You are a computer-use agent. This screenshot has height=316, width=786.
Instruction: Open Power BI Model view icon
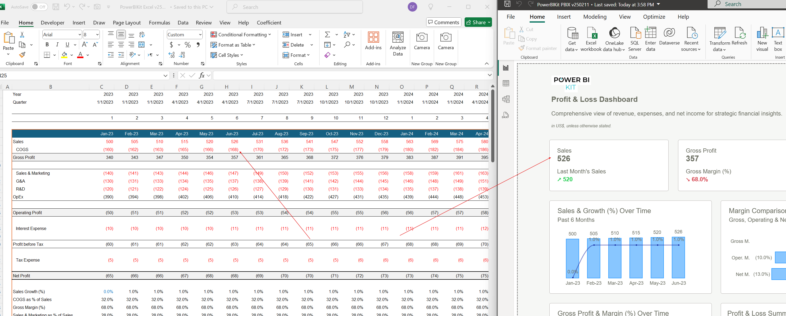click(506, 99)
